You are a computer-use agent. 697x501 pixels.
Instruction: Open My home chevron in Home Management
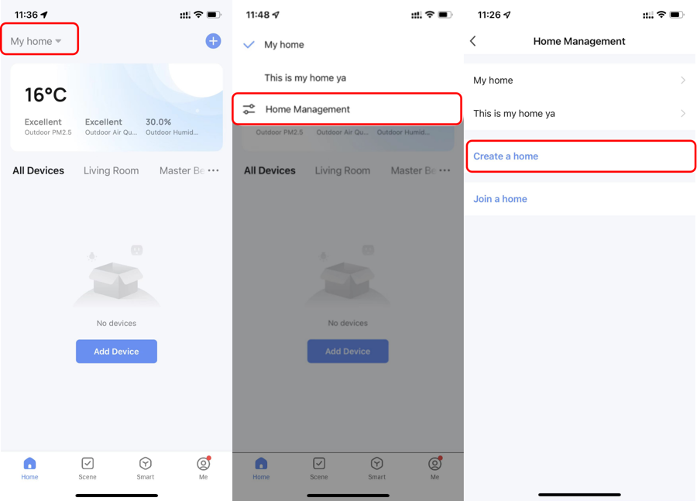point(683,80)
